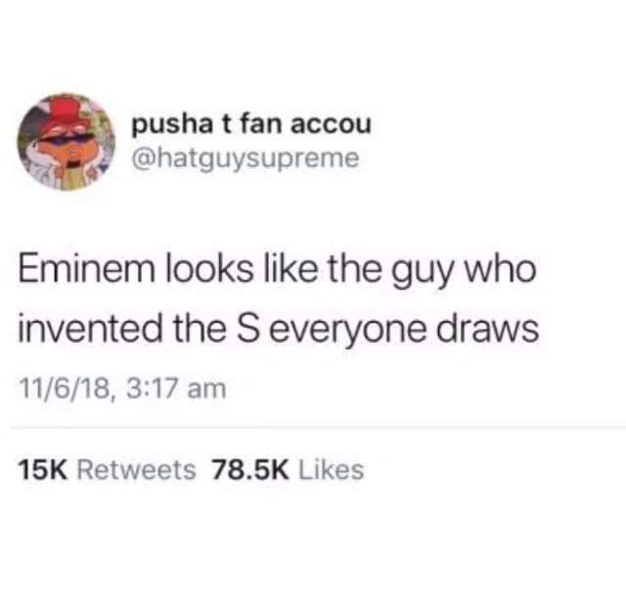The height and width of the screenshot is (604, 626).
Task: Select the word 'invented' in the tweet
Action: coord(90,330)
